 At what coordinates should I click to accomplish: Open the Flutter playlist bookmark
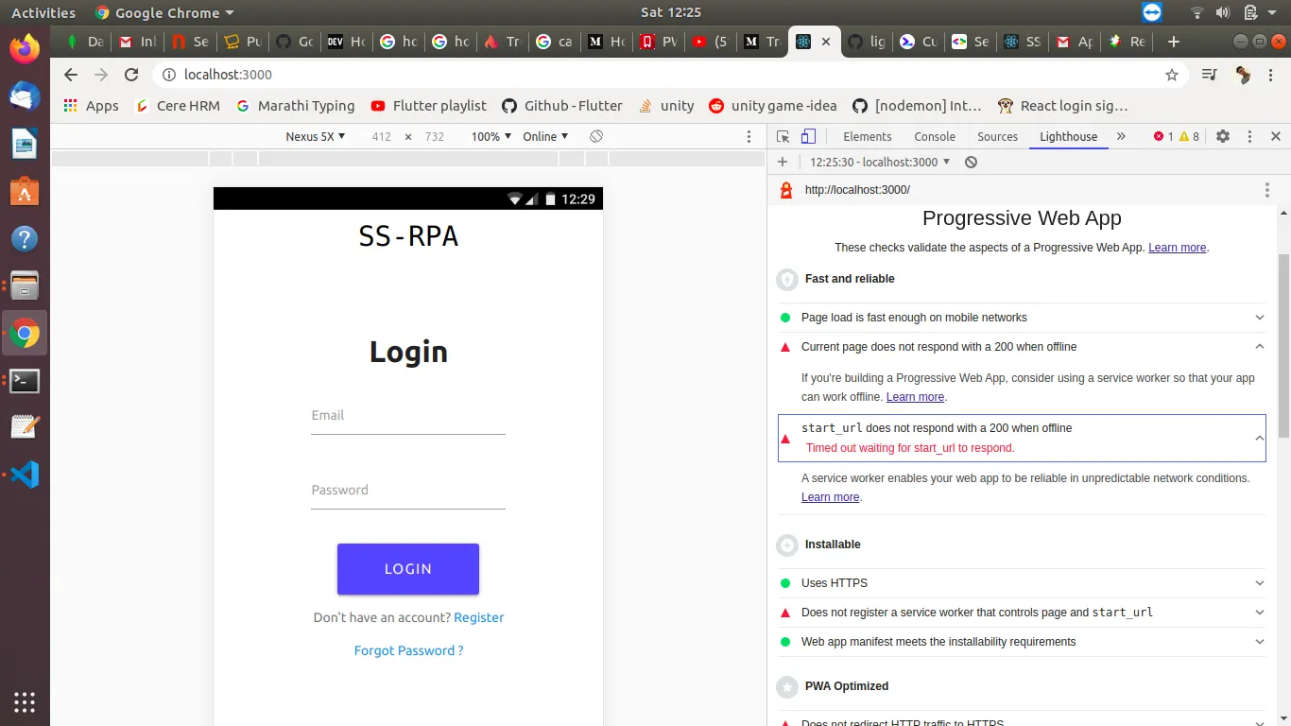(x=429, y=106)
